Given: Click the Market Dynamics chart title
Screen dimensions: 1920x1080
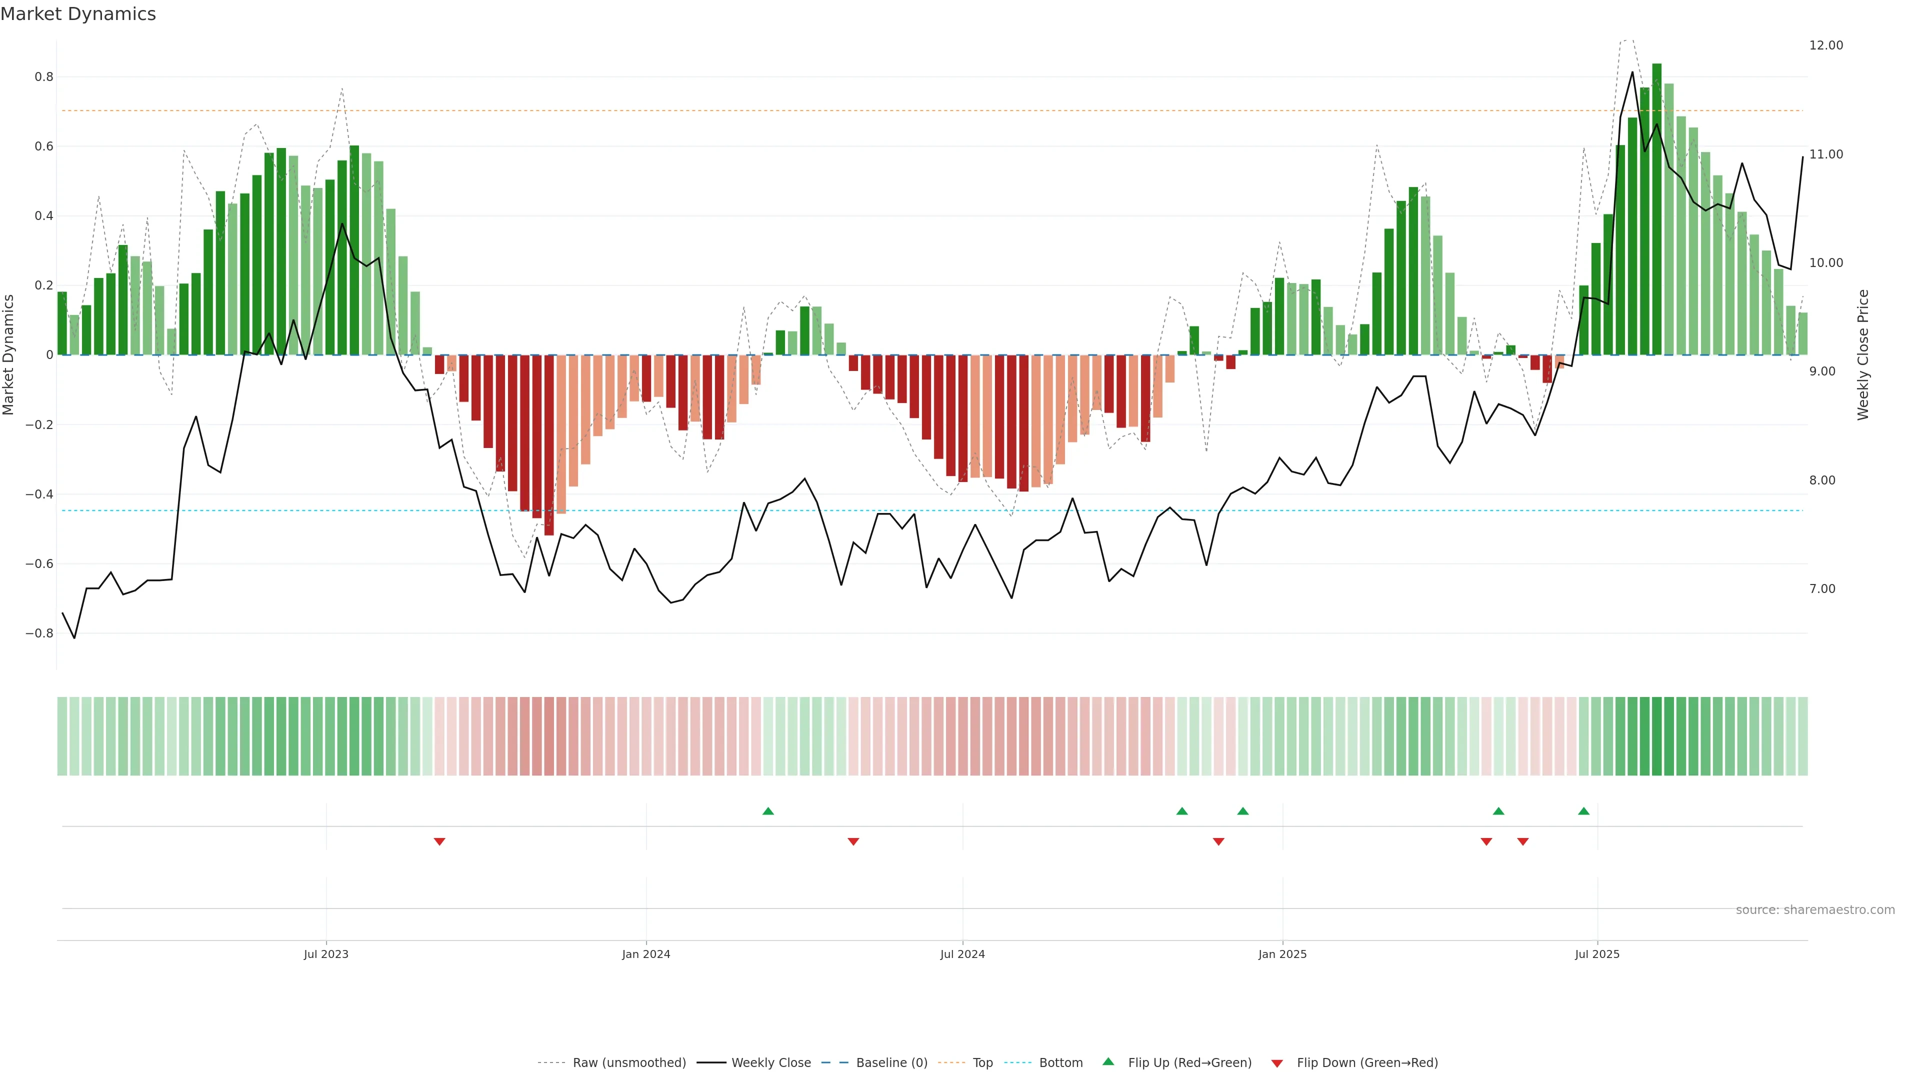Looking at the screenshot, I should pos(78,14).
